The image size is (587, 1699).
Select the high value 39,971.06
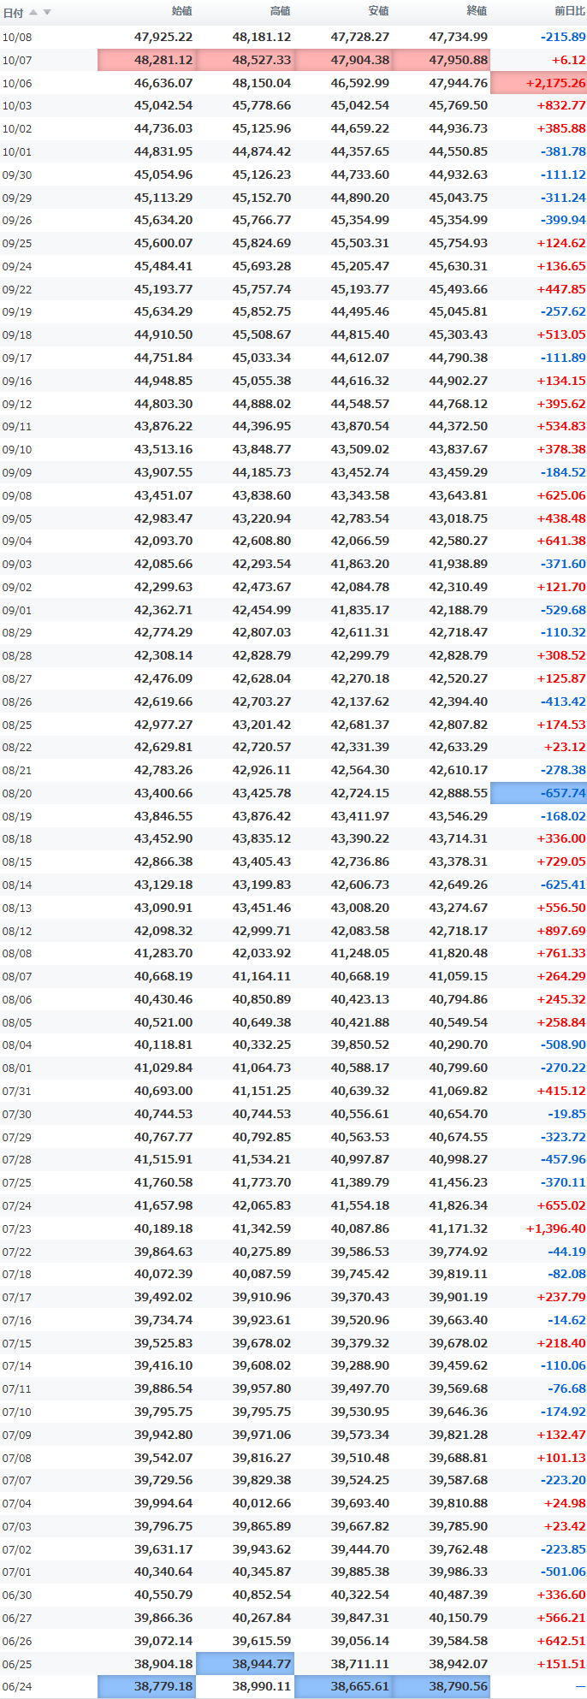coord(262,1435)
